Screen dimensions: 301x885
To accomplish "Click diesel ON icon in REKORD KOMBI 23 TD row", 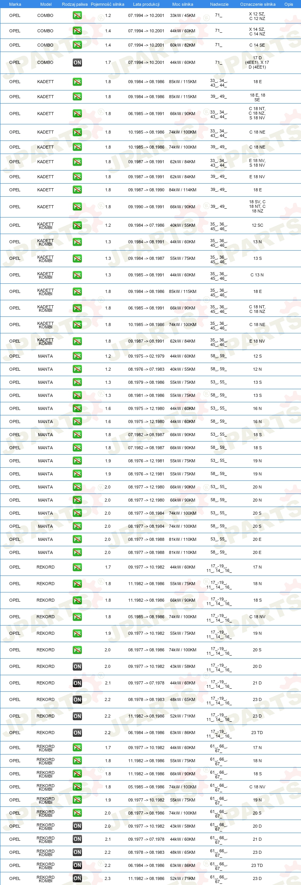I will [77, 865].
